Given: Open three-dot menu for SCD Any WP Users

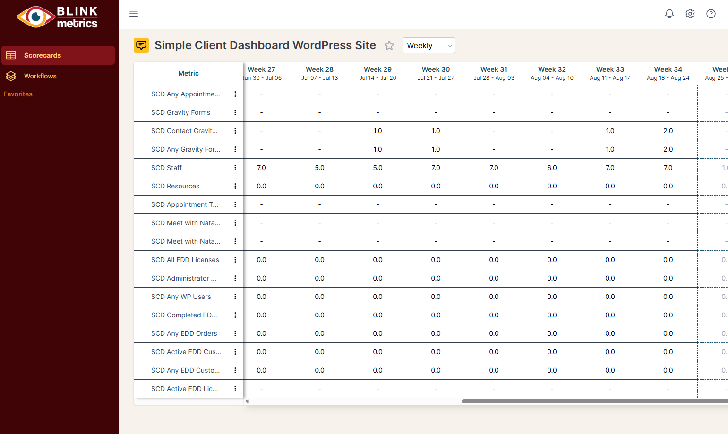Looking at the screenshot, I should click(x=235, y=297).
